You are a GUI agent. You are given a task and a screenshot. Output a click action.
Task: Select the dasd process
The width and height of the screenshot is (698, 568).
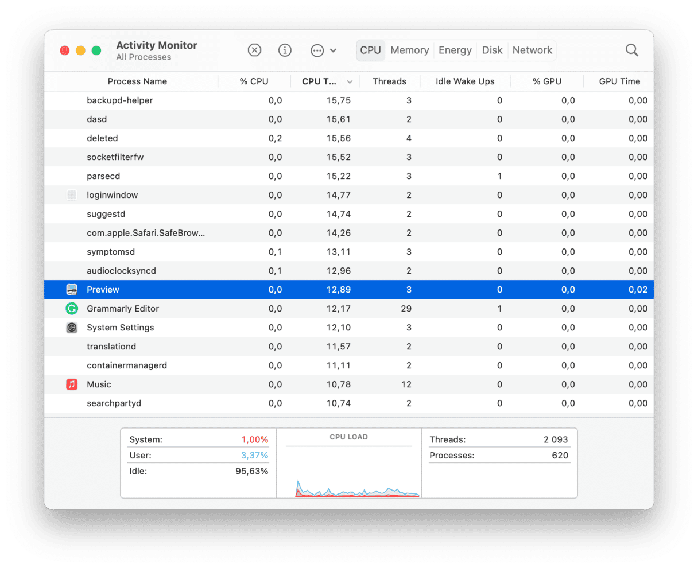[x=349, y=119]
